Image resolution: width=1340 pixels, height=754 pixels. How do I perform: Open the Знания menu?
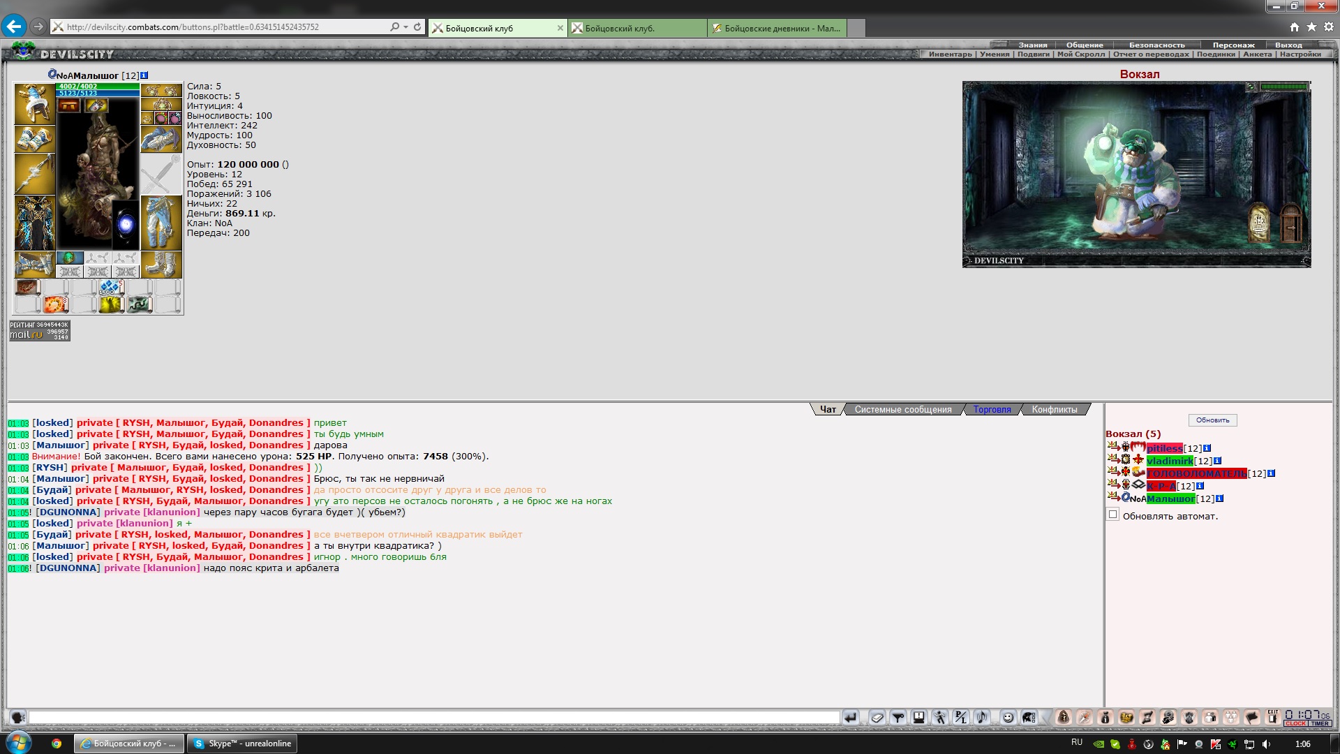coord(1032,45)
